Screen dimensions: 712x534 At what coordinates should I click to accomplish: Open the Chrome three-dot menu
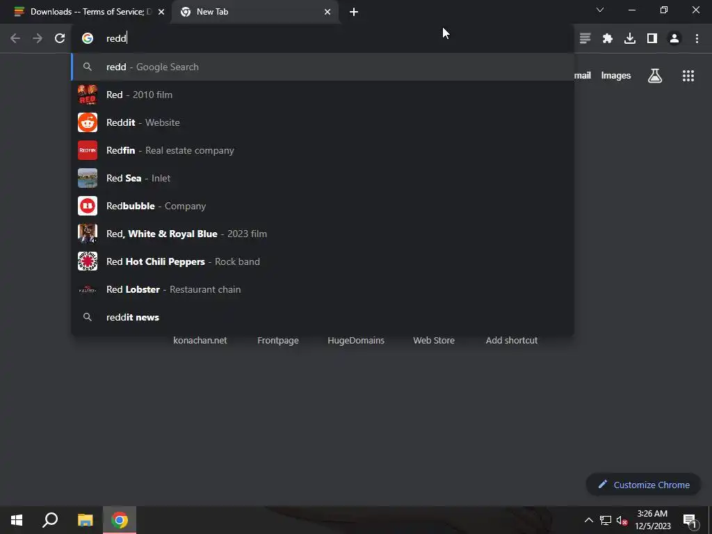[x=697, y=38]
